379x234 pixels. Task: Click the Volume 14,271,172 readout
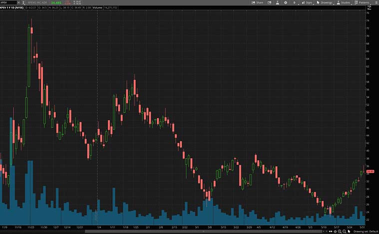tap(105, 7)
